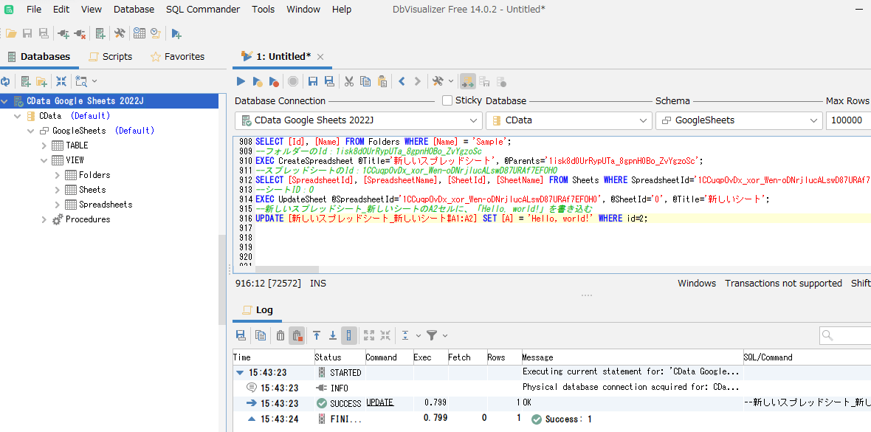
Task: Expand the Folders view node
Action: point(58,175)
